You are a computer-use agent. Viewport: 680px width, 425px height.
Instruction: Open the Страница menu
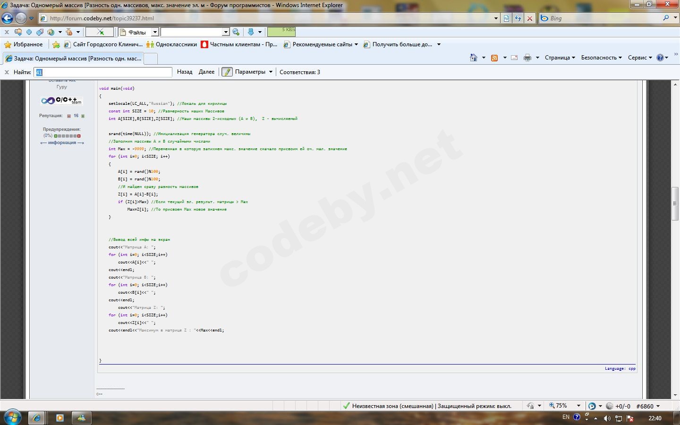(x=560, y=58)
